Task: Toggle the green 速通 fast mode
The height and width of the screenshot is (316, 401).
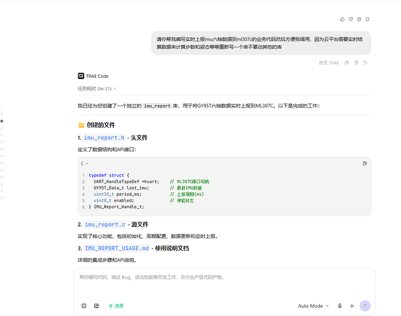Action: coord(116,306)
